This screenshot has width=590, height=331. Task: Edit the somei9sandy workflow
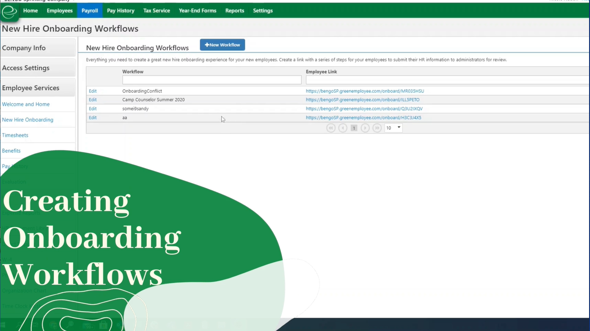pos(92,109)
